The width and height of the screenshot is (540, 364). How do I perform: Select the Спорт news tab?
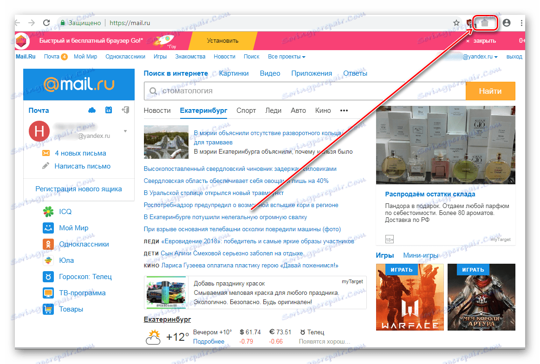[246, 110]
